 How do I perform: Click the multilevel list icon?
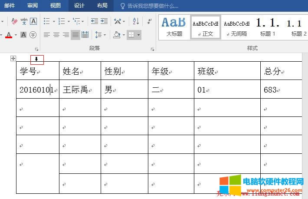tap(76, 21)
